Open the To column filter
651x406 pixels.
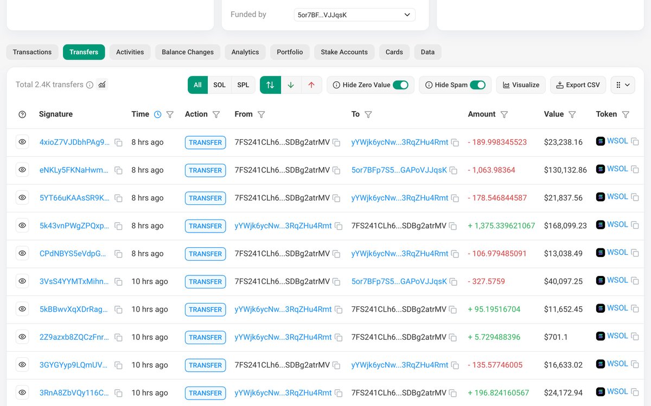368,114
